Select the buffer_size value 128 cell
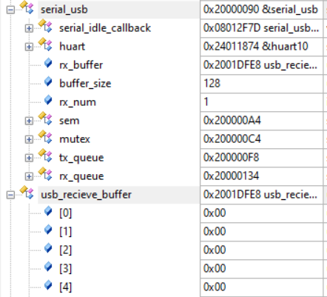 pyautogui.click(x=262, y=84)
